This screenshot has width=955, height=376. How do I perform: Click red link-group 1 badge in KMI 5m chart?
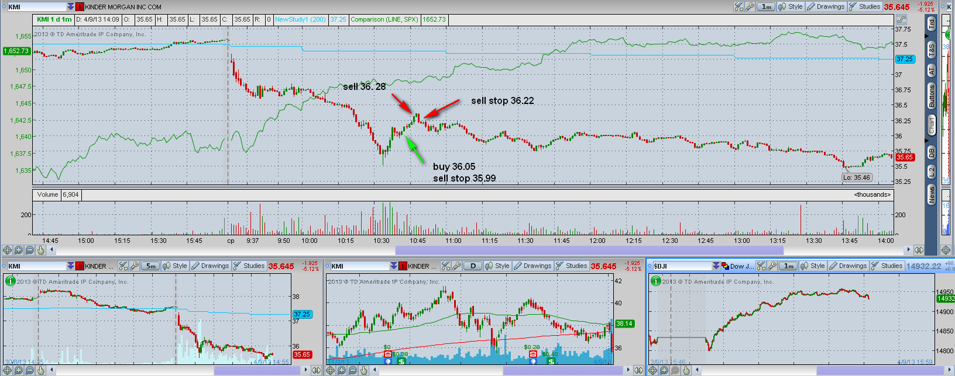pyautogui.click(x=80, y=266)
